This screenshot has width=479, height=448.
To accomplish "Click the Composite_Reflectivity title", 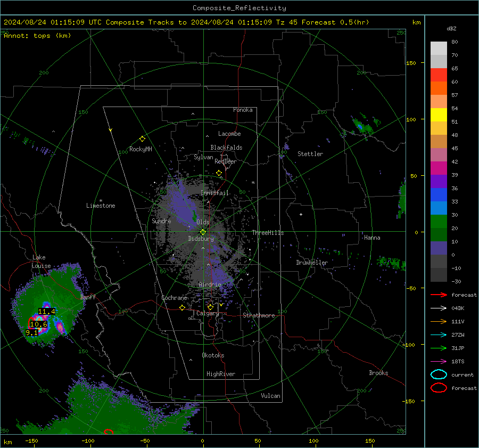I will 240,8.
